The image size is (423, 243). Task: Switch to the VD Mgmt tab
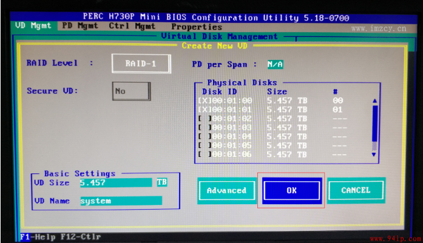point(33,25)
